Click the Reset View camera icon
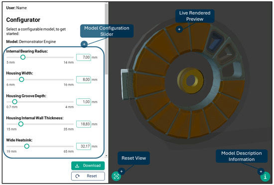Image resolution: width=274 pixels, height=185 pixels. tap(116, 176)
